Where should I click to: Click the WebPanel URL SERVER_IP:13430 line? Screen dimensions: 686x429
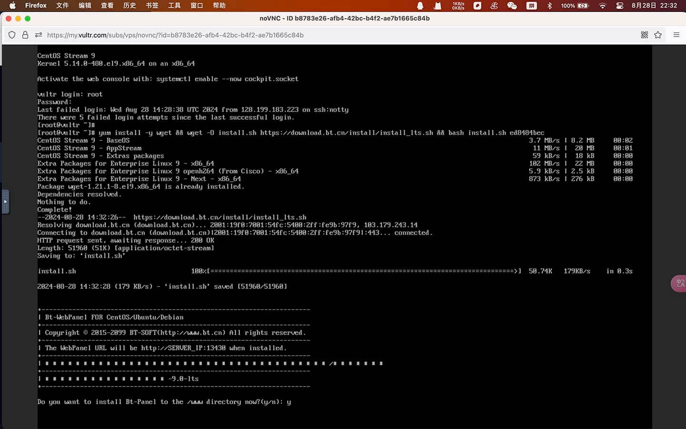tap(162, 348)
